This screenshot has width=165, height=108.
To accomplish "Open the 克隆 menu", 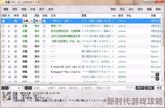I will click(24, 9).
